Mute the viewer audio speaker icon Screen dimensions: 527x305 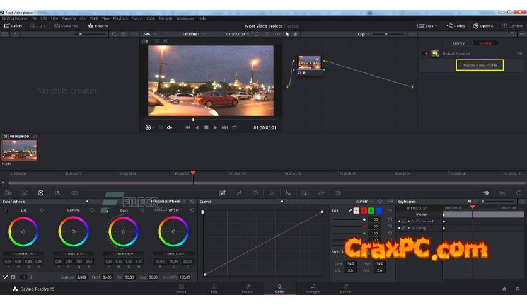tap(170, 127)
